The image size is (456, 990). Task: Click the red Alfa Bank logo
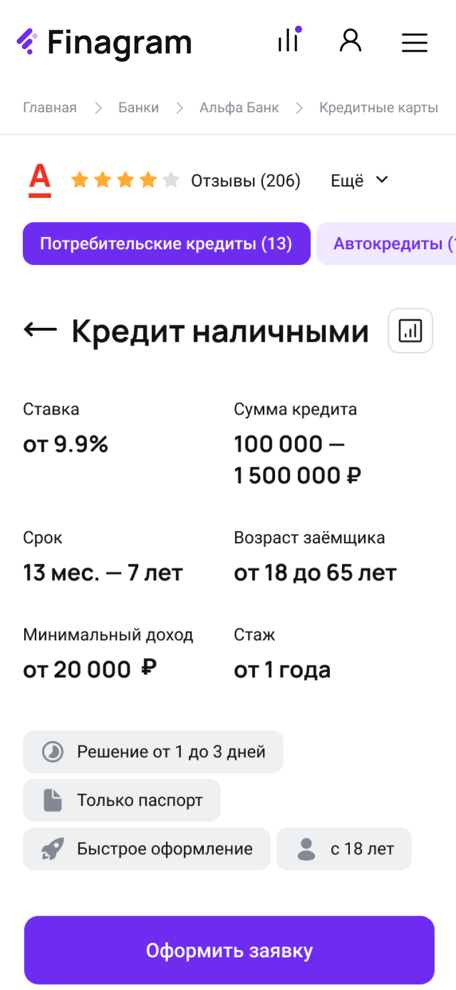[40, 180]
